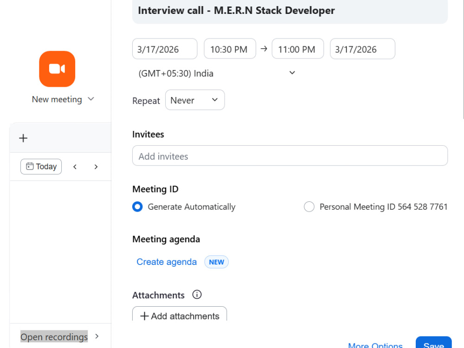Open More Options link
The image size is (464, 348).
click(375, 345)
